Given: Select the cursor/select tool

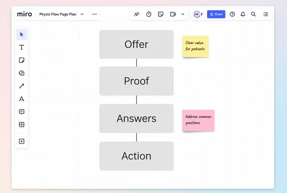Looking at the screenshot, I should point(22,34).
